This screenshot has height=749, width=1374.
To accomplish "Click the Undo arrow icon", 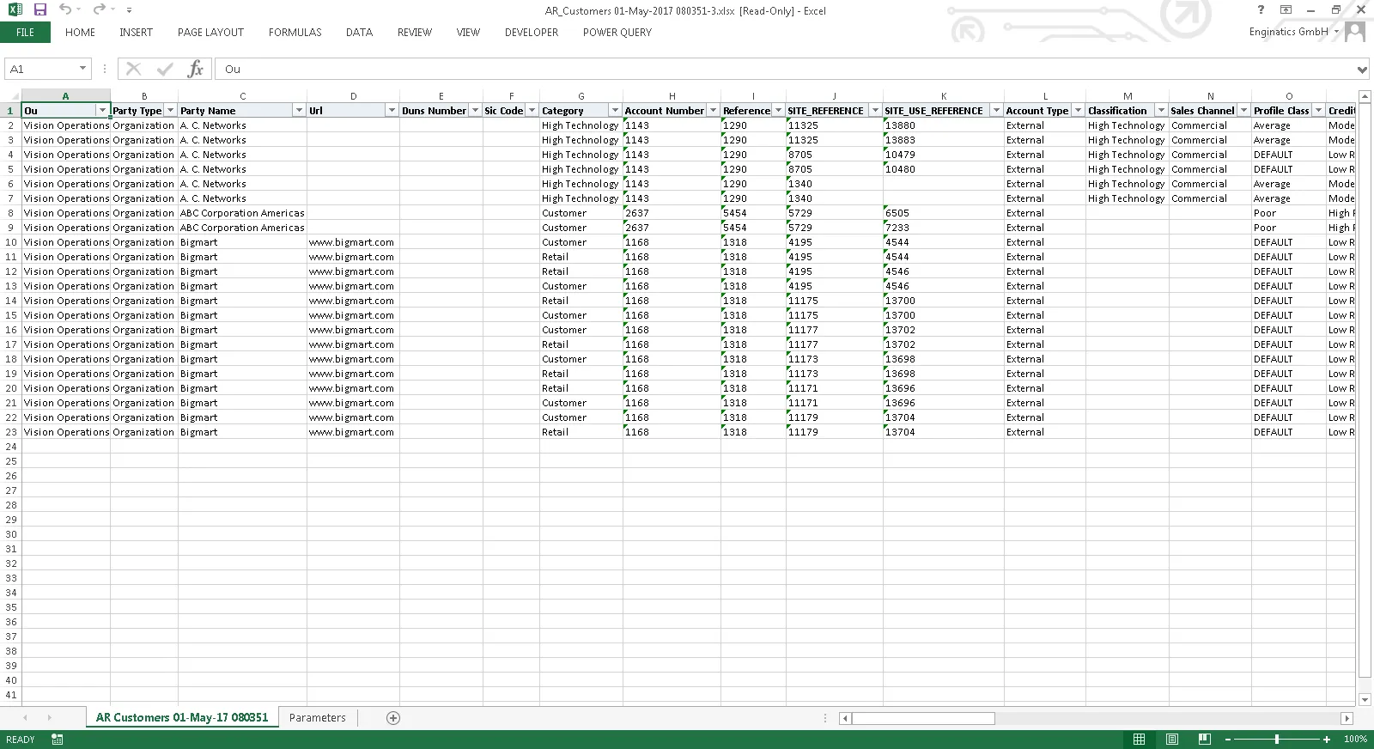I will coord(65,9).
